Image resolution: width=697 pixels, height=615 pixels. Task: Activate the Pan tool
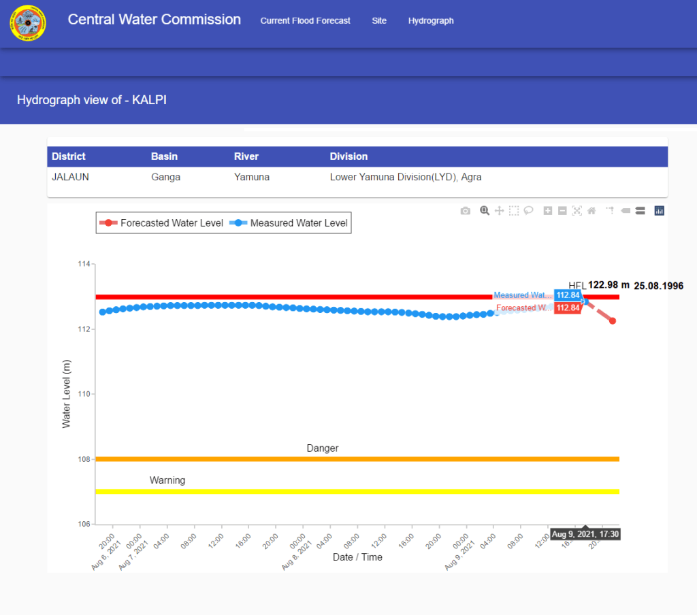coord(499,211)
